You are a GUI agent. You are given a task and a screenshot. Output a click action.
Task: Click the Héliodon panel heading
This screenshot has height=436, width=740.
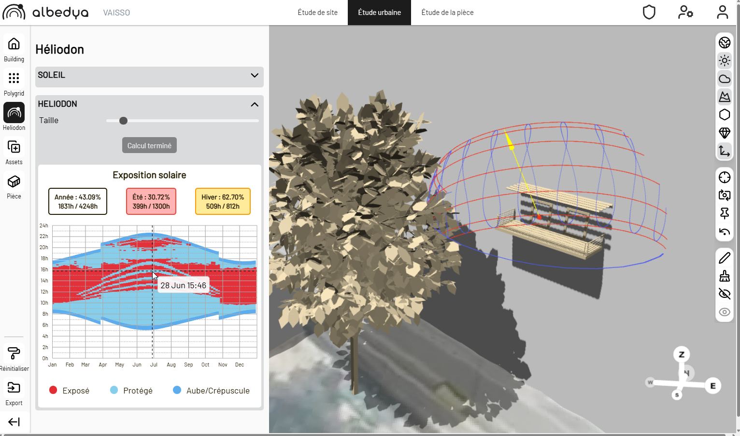[x=60, y=49]
